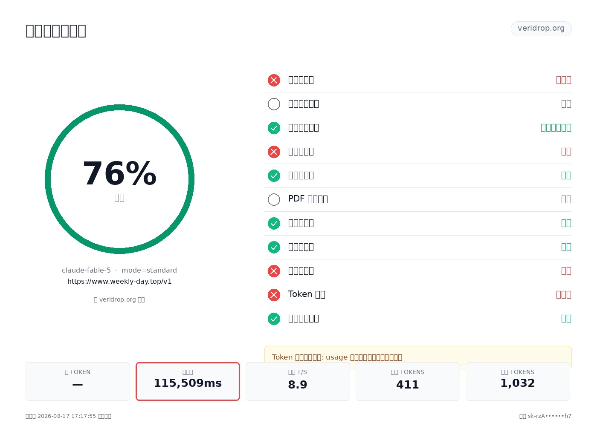Open the https://www.weekly-day.top/v1 link

coord(119,282)
